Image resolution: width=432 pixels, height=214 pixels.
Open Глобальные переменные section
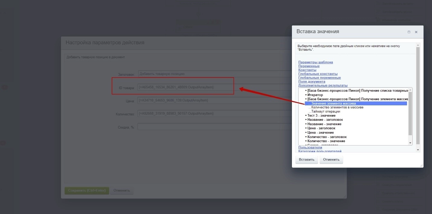click(319, 78)
